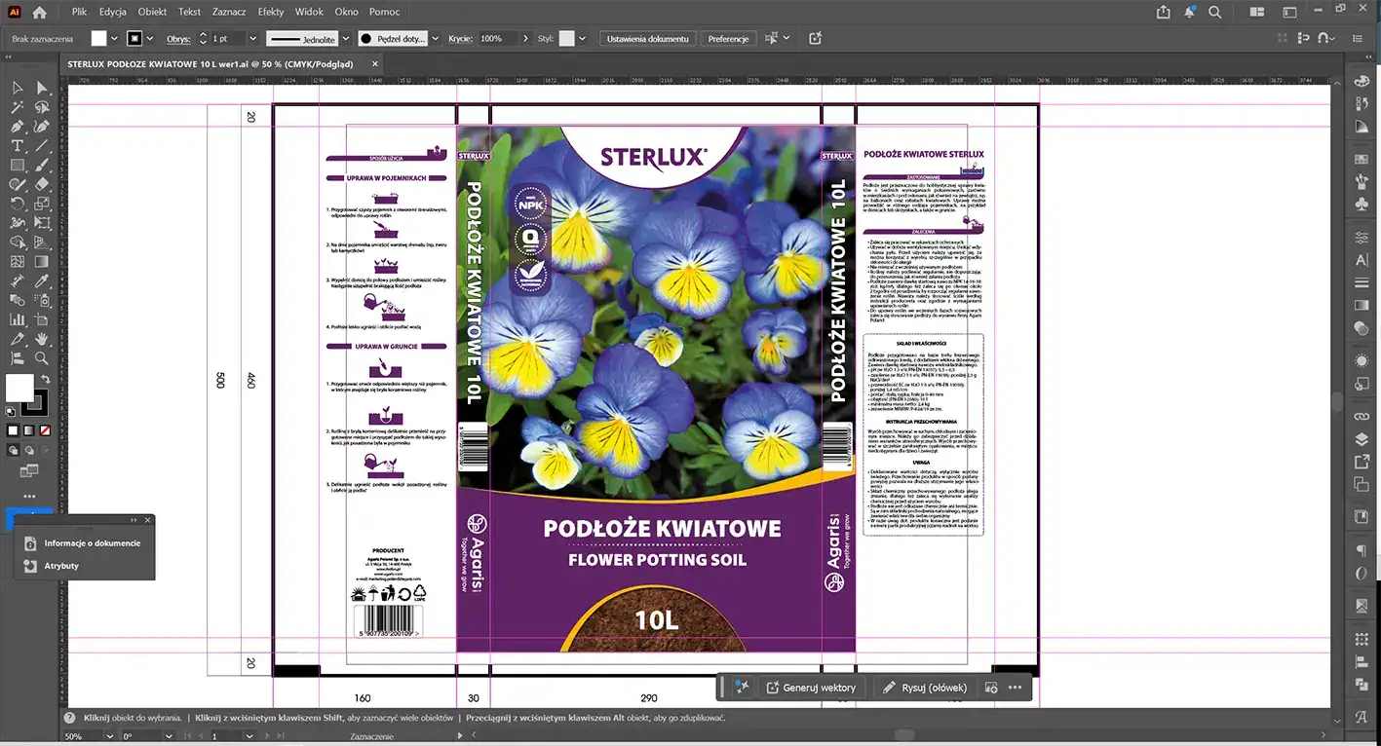Select the Magic Wand tool
This screenshot has height=746, width=1381.
tap(18, 107)
